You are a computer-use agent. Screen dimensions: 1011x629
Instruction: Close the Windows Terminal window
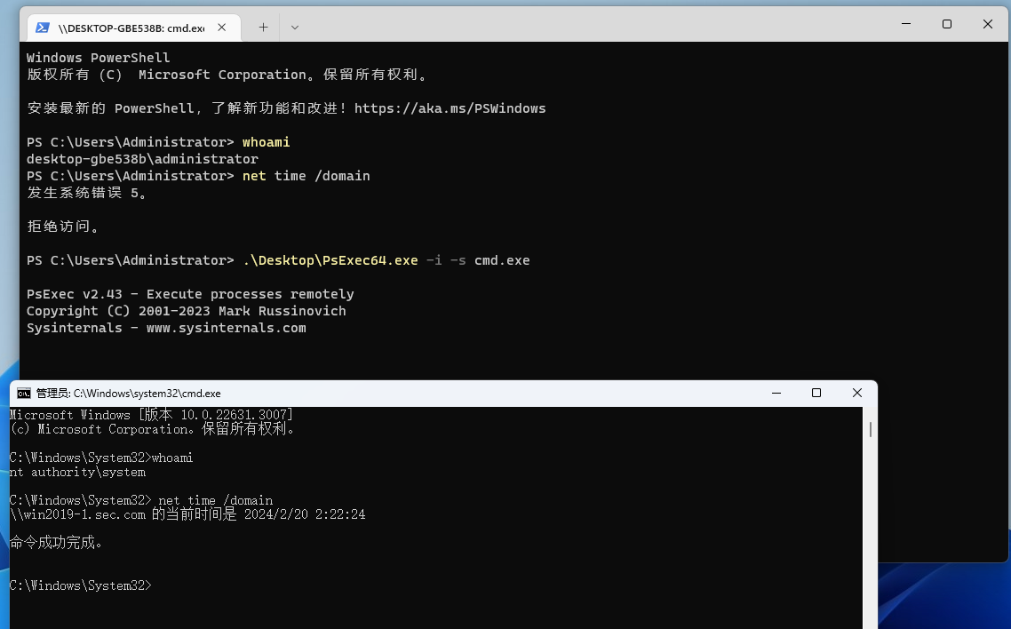point(988,24)
